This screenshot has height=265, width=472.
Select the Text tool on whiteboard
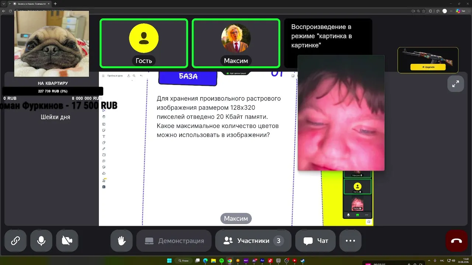click(104, 137)
